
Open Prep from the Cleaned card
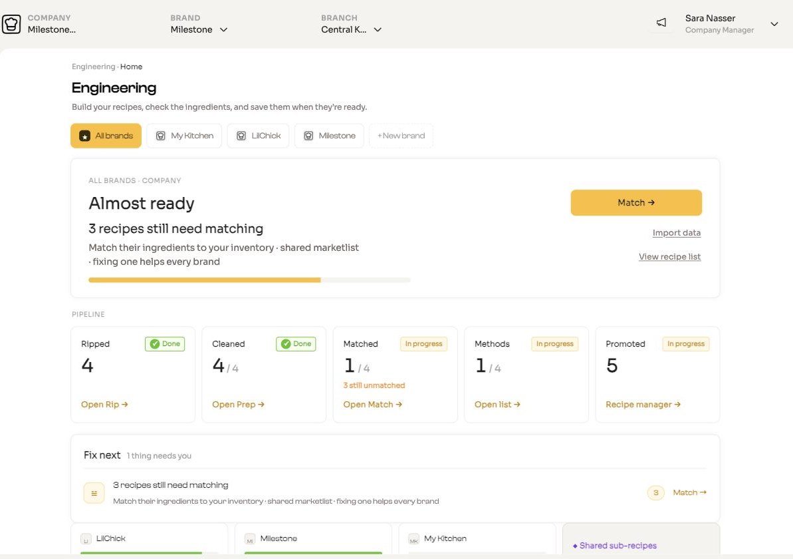click(238, 405)
